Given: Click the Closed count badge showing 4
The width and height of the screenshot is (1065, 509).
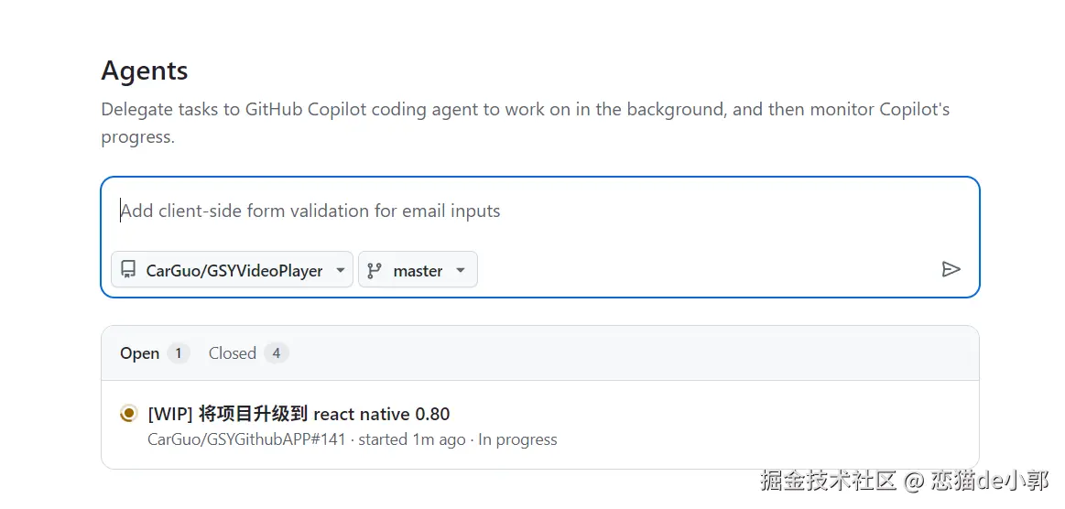Looking at the screenshot, I should 276,353.
